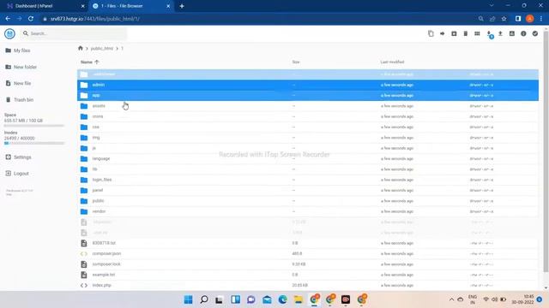
Task: Click the File Browser logo icon
Action: coord(9,33)
